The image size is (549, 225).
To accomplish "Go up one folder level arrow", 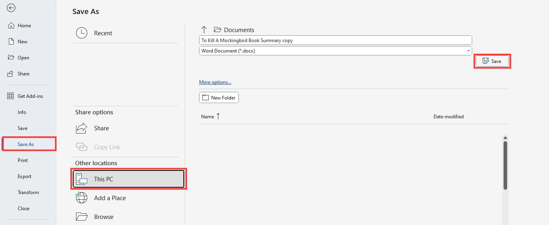I will click(x=204, y=30).
